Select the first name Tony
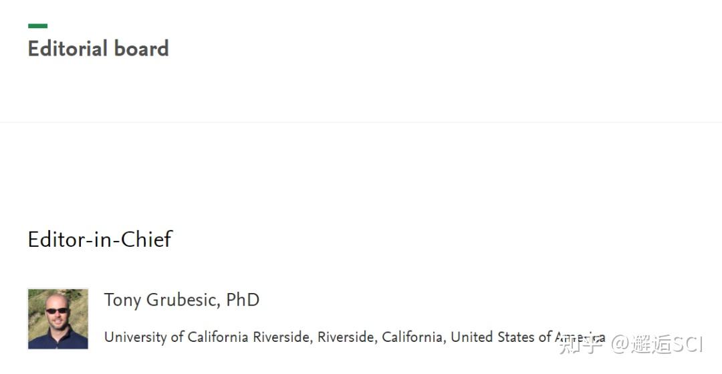 click(122, 300)
